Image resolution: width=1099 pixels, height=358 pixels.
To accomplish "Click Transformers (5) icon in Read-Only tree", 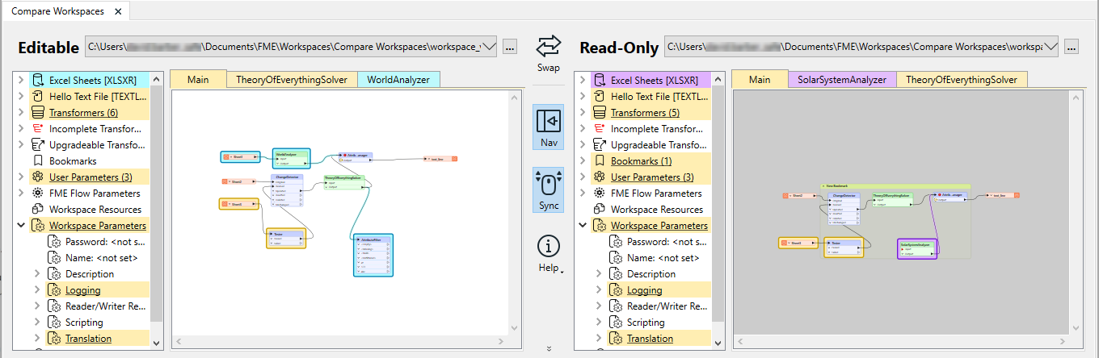I will (598, 113).
